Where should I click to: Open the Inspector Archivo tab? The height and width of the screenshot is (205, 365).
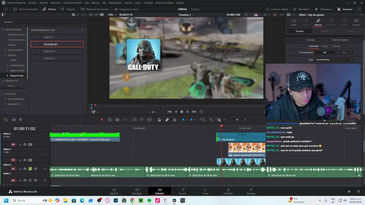click(x=356, y=22)
